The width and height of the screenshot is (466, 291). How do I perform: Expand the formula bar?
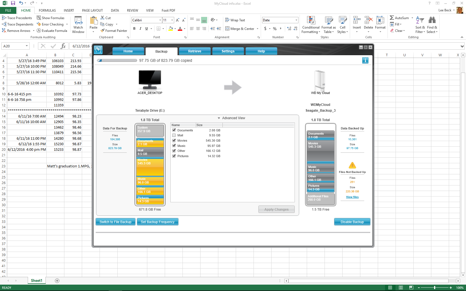point(462,46)
